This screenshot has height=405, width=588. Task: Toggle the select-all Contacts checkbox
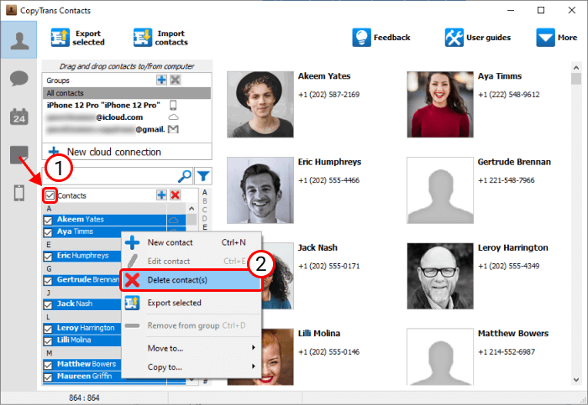tap(50, 195)
